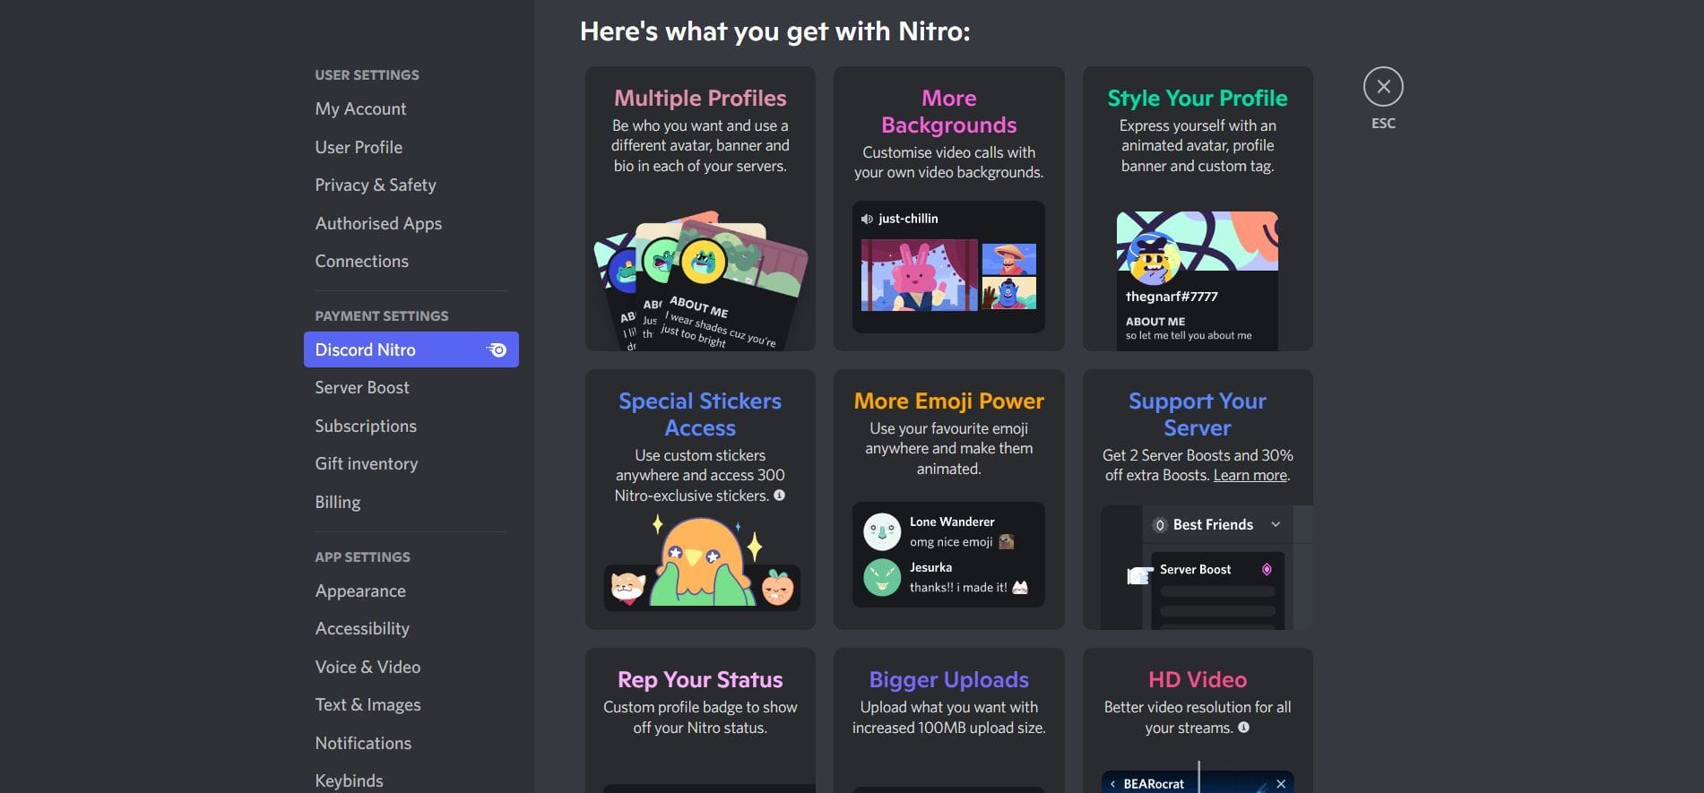Navigate to Voice & Video settings
The image size is (1704, 793).
tap(368, 667)
